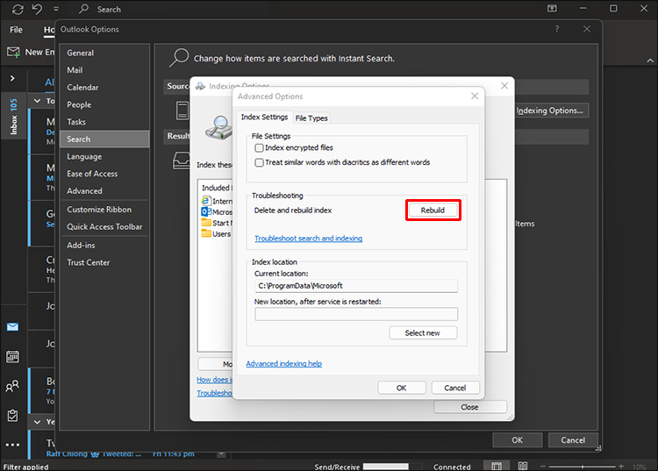The height and width of the screenshot is (471, 658).
Task: Open Quick Access Toolbar options
Action: (104, 226)
